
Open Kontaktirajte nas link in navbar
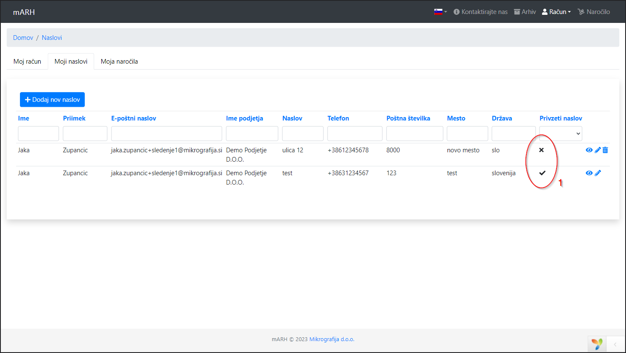point(481,12)
